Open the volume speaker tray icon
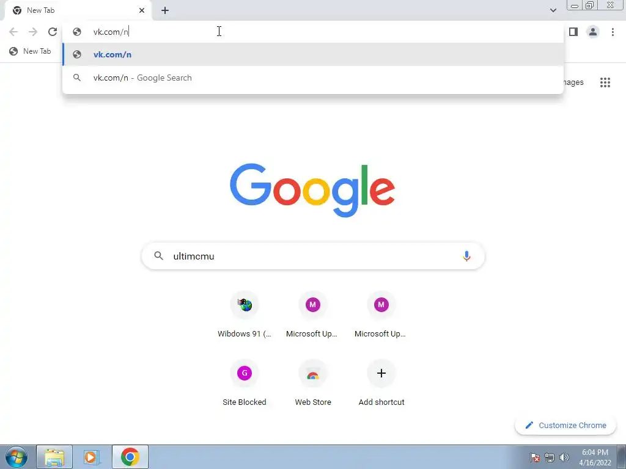626x469 pixels. [564, 457]
